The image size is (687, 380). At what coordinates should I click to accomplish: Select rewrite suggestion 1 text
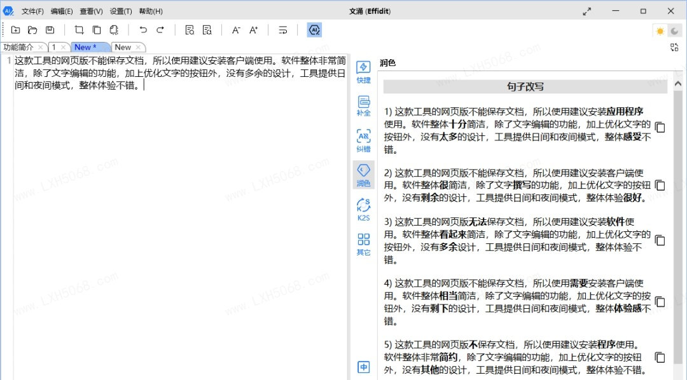click(x=517, y=130)
